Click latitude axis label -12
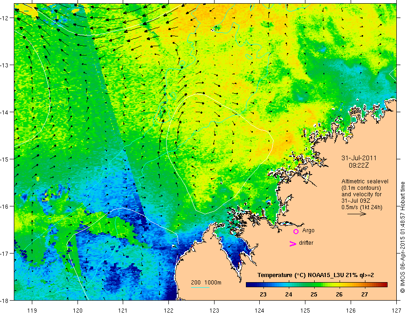The image size is (406, 314). (x=4, y=18)
